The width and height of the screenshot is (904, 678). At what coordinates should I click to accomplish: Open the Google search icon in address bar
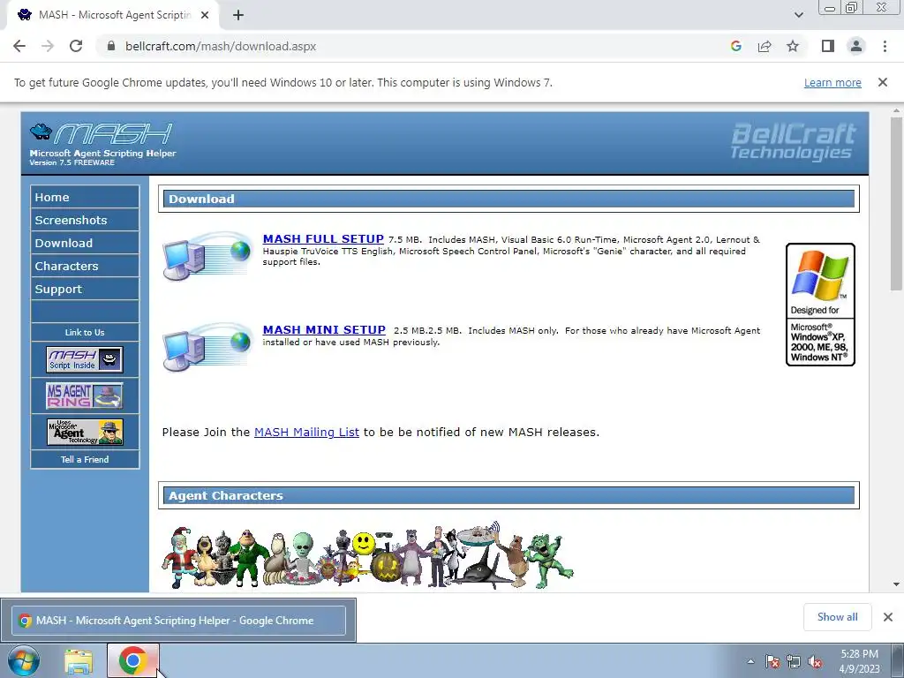[x=735, y=46]
